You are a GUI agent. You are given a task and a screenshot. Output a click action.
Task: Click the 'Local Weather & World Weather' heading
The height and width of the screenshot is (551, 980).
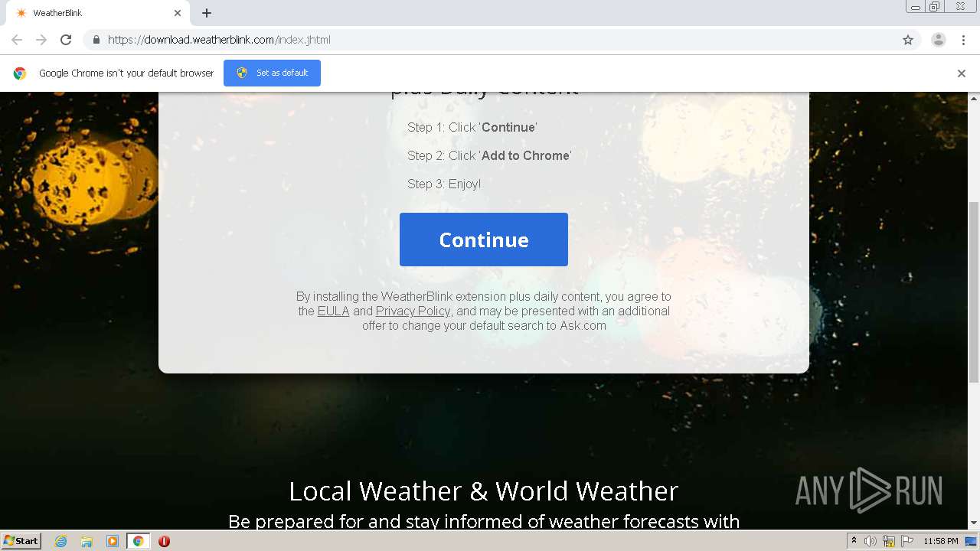click(x=484, y=491)
